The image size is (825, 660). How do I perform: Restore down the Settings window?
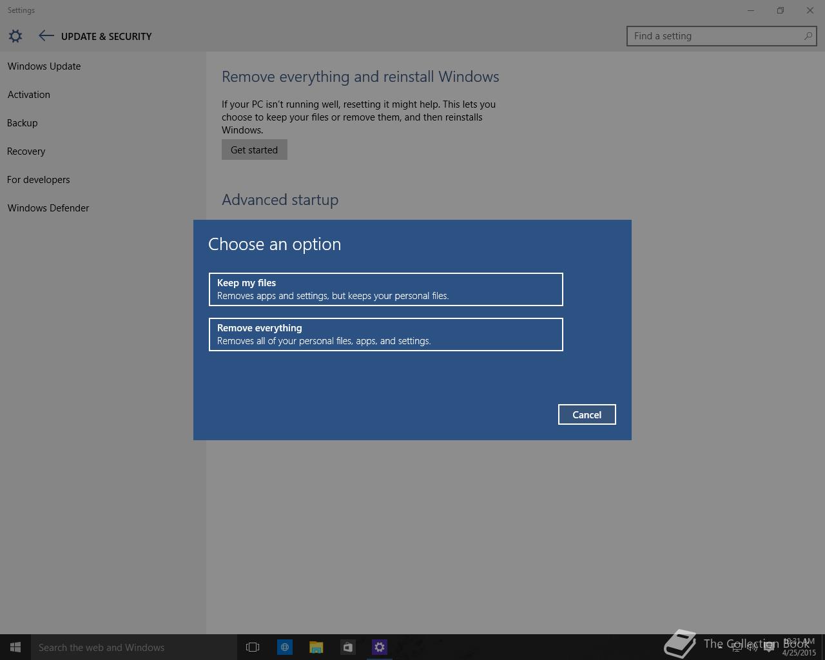tap(781, 10)
